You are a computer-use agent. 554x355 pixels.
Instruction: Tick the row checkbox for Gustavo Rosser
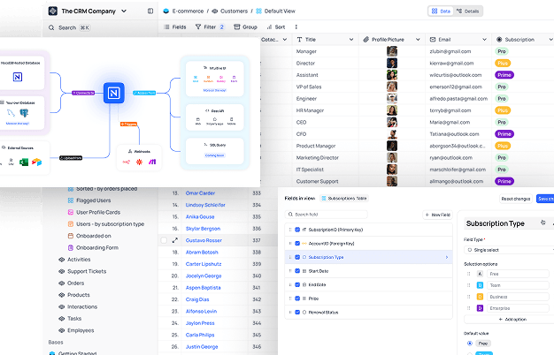pos(164,240)
